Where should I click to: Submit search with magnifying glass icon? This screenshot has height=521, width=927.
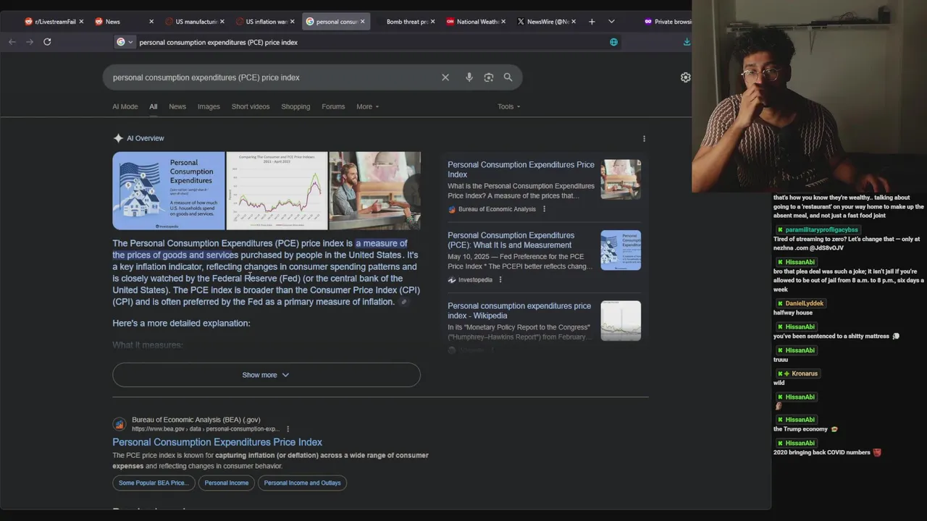click(508, 77)
